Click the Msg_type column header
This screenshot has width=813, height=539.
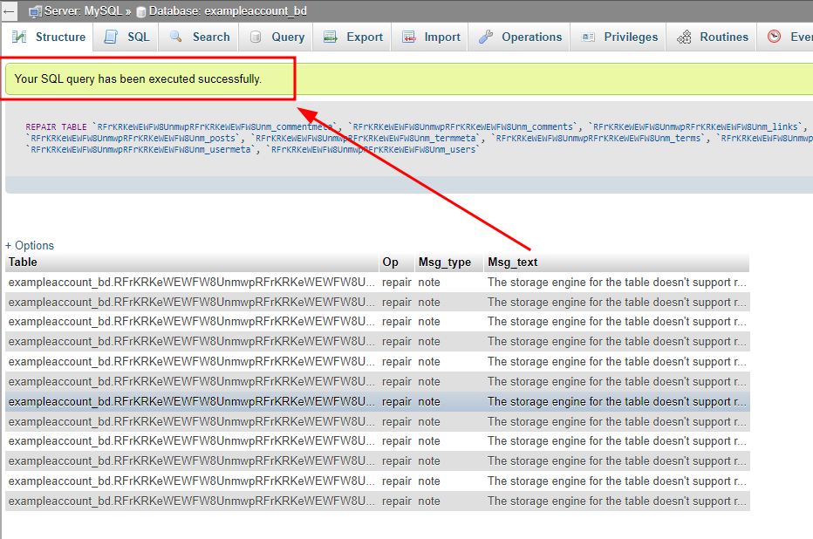pyautogui.click(x=444, y=262)
